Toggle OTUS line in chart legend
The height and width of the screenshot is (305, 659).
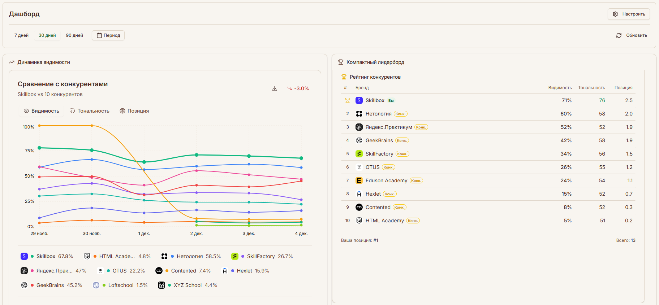[x=120, y=271]
